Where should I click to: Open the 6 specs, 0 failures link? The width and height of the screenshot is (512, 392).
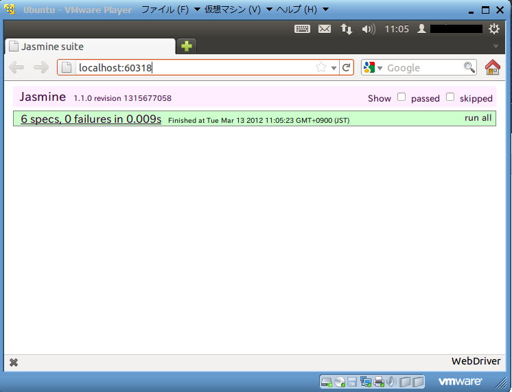pyautogui.click(x=91, y=119)
